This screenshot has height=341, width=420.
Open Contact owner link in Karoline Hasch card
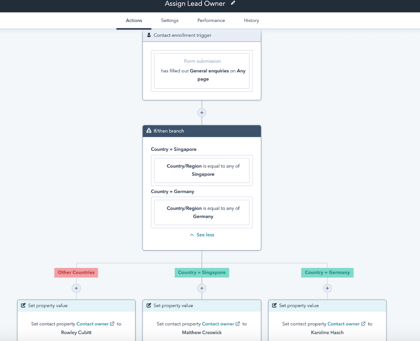pos(343,324)
